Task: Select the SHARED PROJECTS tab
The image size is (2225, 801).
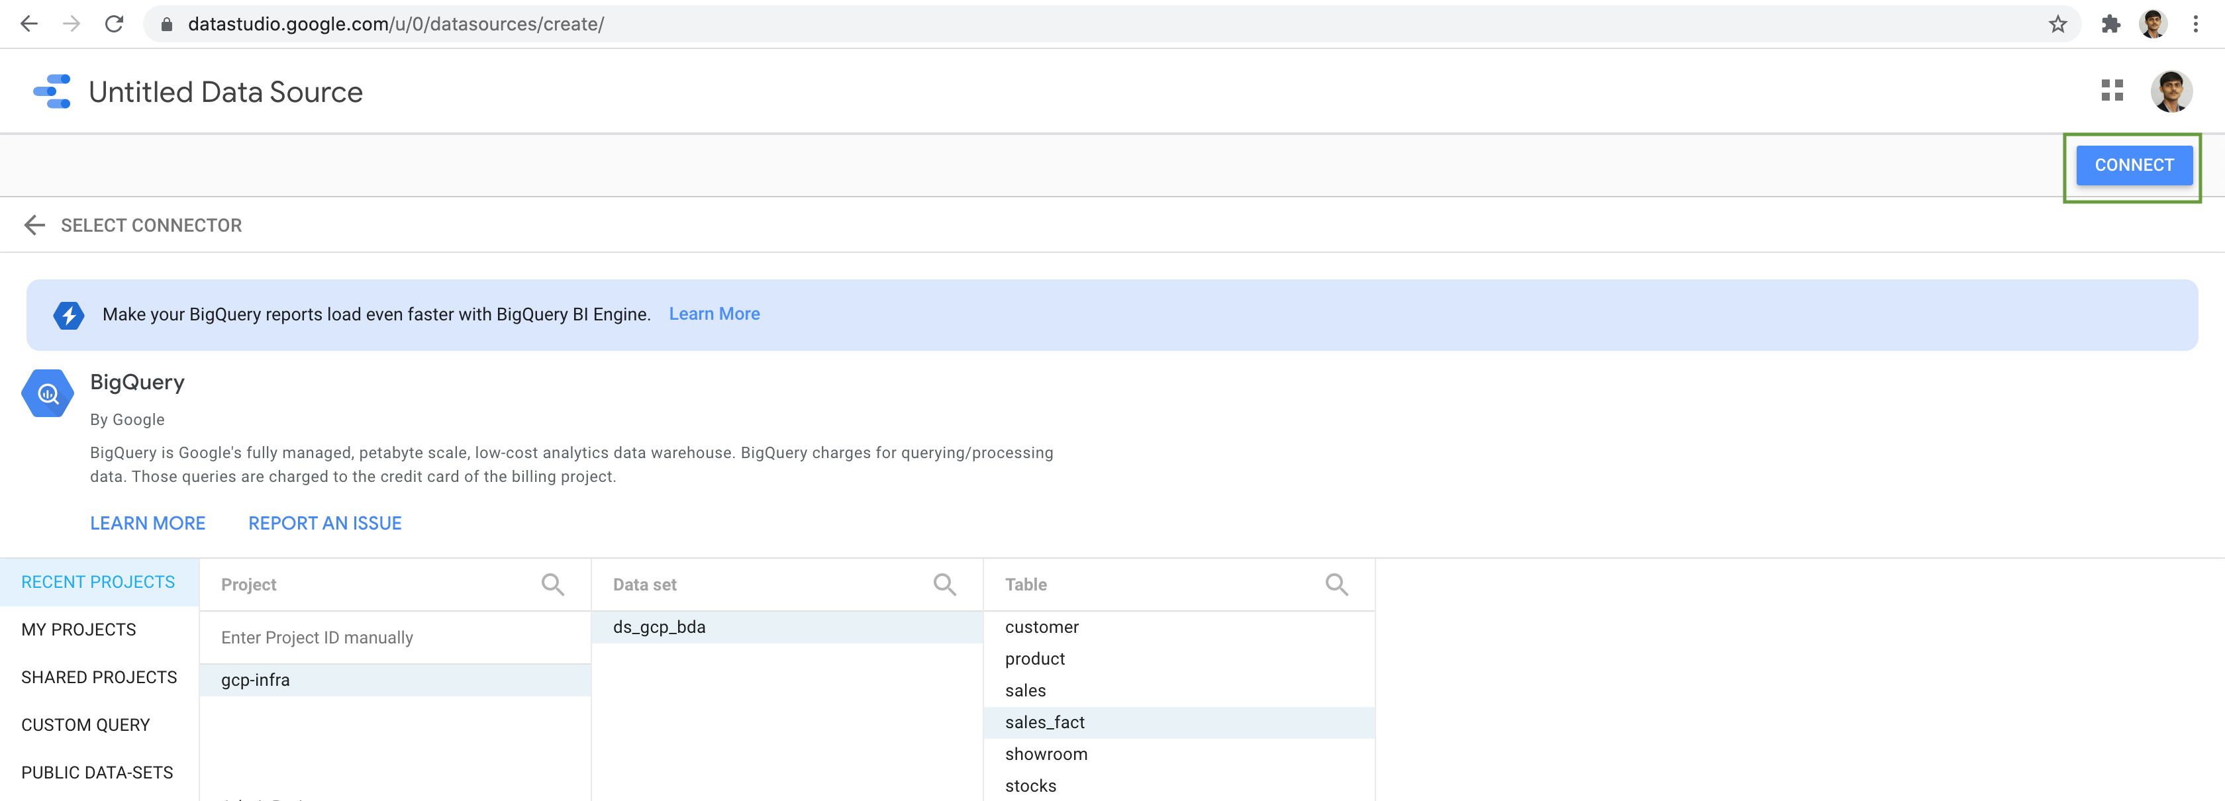Action: coord(99,678)
